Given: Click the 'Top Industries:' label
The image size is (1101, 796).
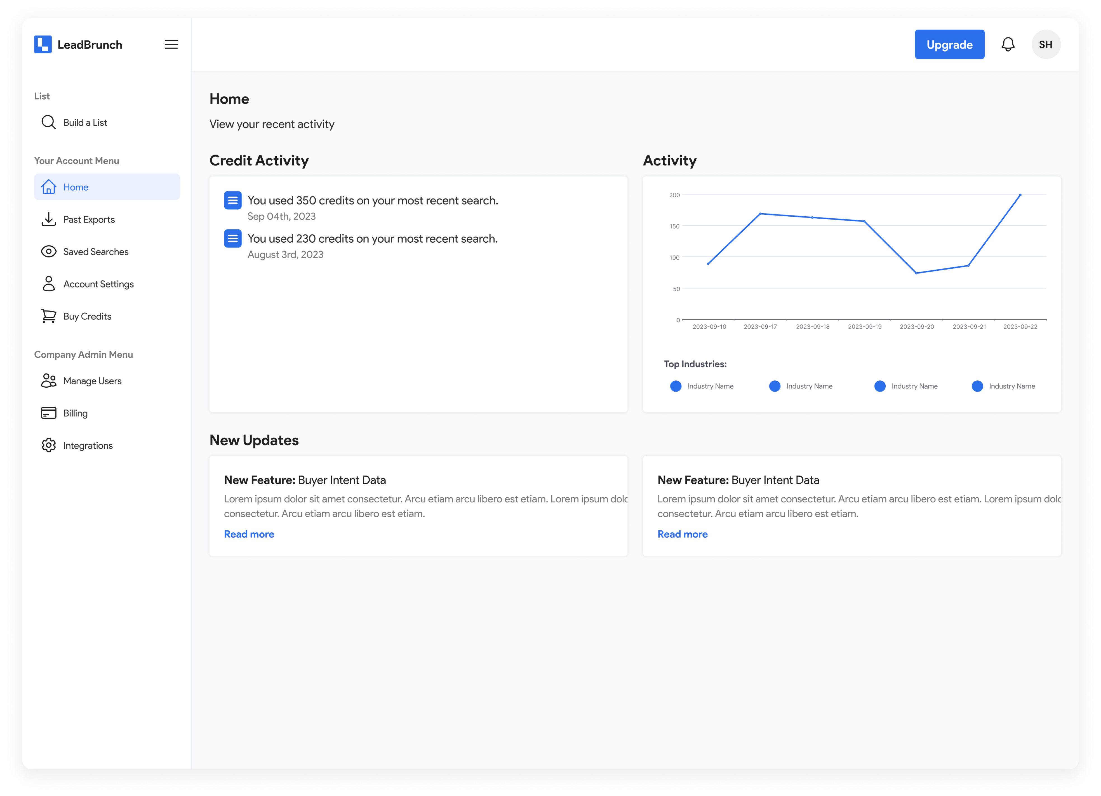Looking at the screenshot, I should pos(695,364).
